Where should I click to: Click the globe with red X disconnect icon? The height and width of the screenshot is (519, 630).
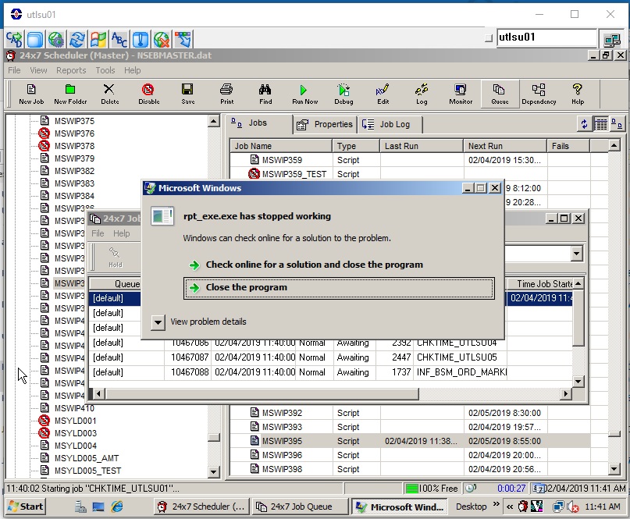[161, 39]
